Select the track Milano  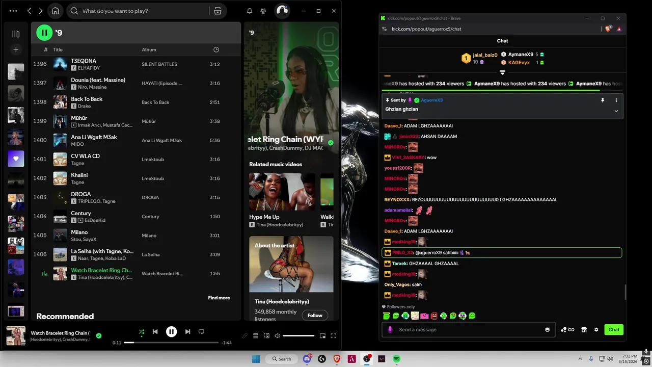pos(79,232)
